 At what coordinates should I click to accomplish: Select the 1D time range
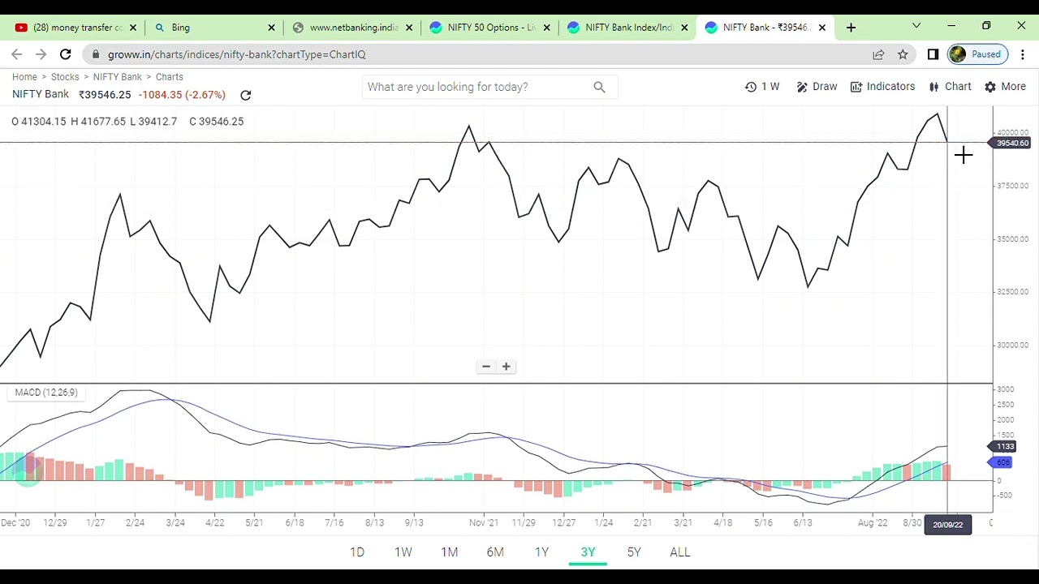[357, 552]
